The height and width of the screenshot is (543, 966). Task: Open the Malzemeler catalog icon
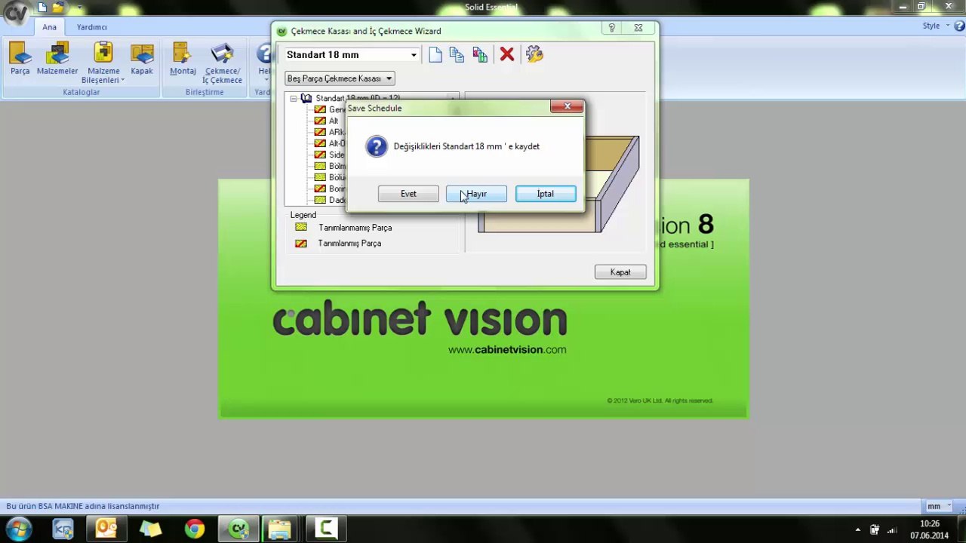pos(57,59)
